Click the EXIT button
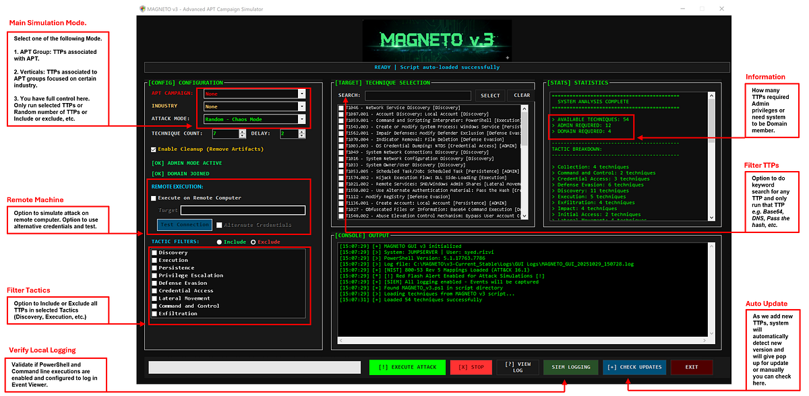 (692, 367)
